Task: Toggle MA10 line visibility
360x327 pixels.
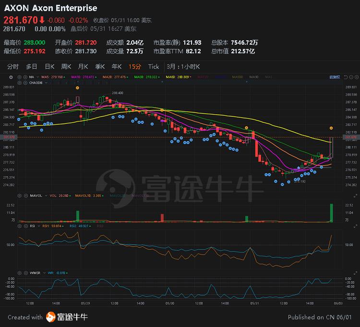Action: (84, 77)
